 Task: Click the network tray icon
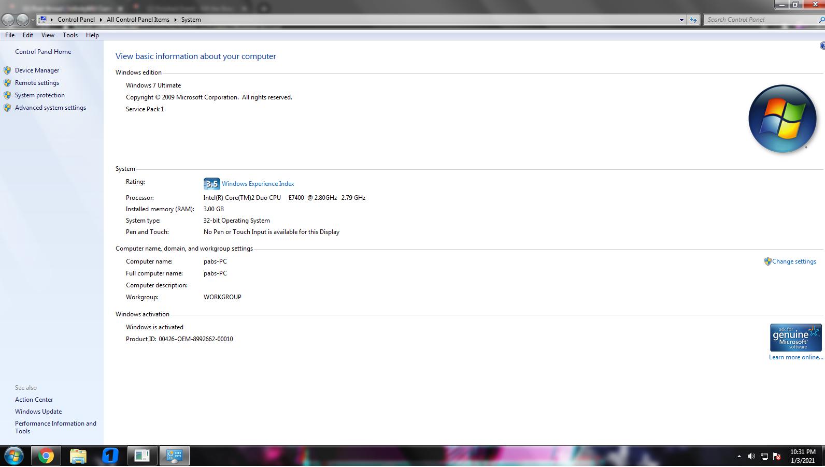(x=764, y=456)
